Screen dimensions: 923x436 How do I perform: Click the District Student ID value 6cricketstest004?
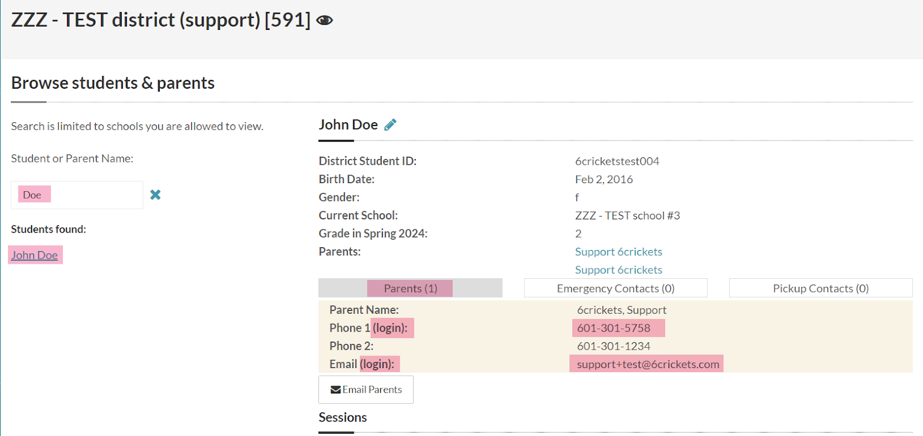(617, 161)
